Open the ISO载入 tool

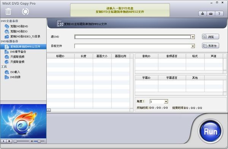[15, 72]
